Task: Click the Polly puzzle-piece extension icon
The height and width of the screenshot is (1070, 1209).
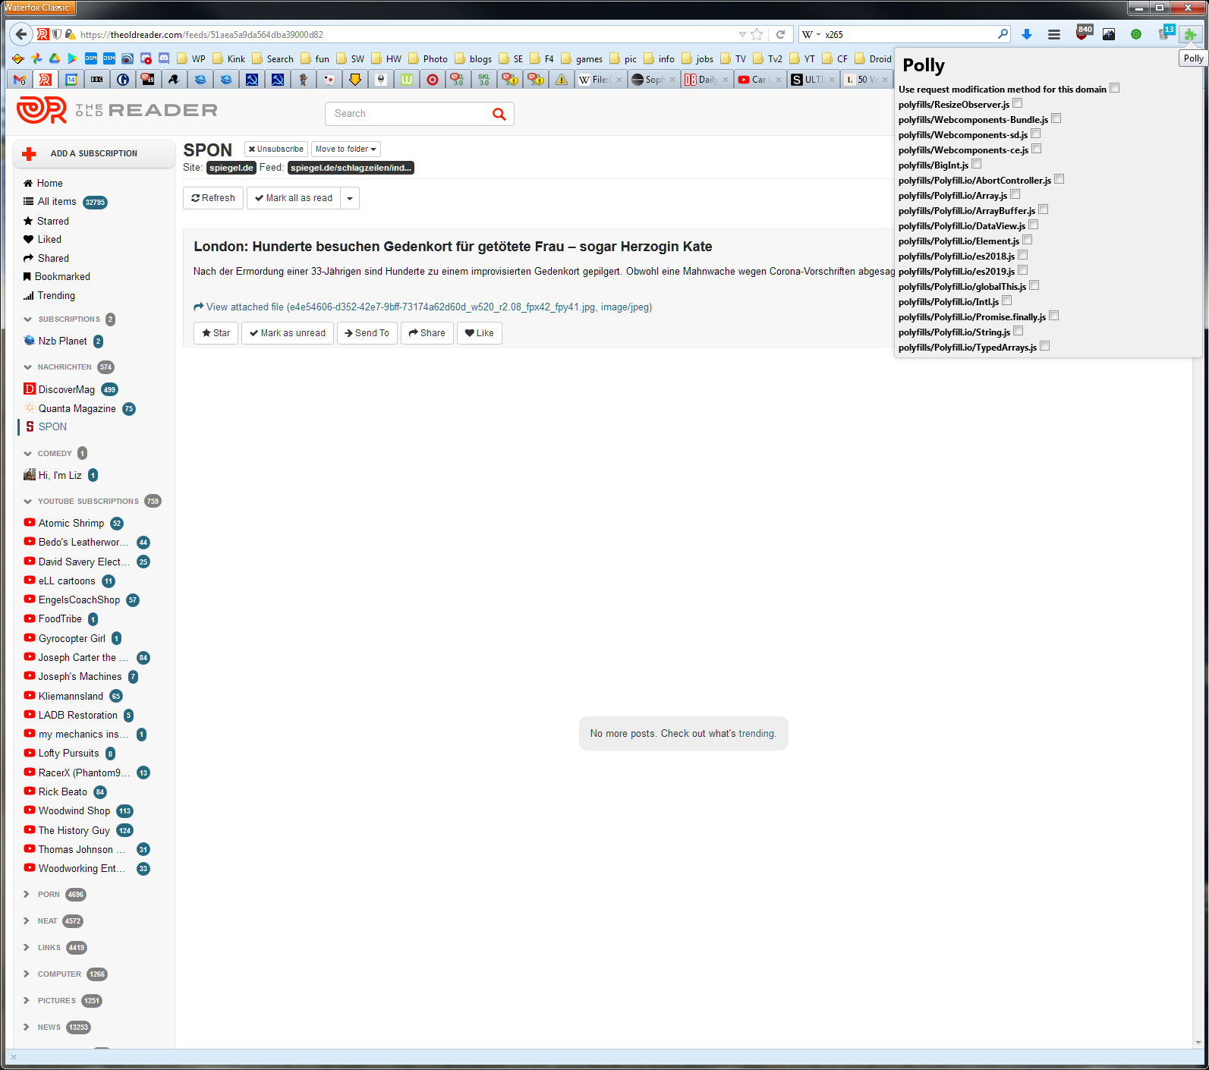Action: click(x=1190, y=34)
